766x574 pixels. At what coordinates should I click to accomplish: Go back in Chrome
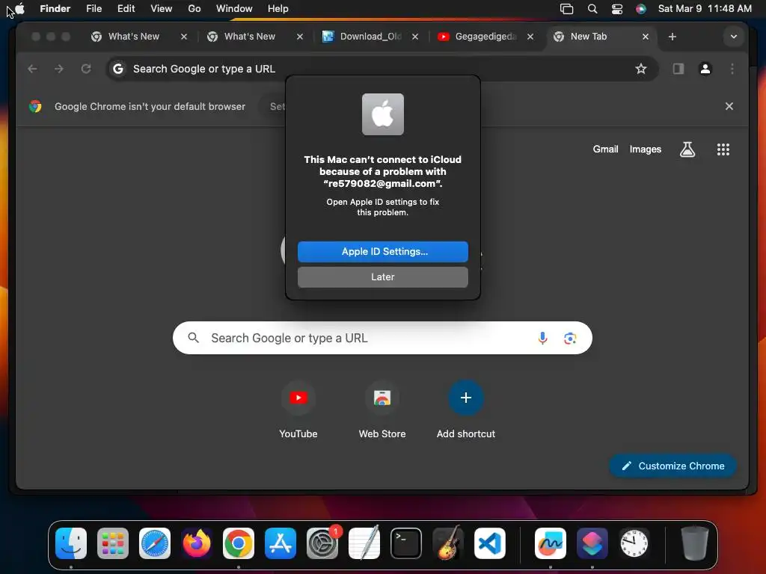click(32, 69)
